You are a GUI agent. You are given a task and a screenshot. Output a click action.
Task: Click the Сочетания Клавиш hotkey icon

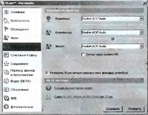coord(6,55)
